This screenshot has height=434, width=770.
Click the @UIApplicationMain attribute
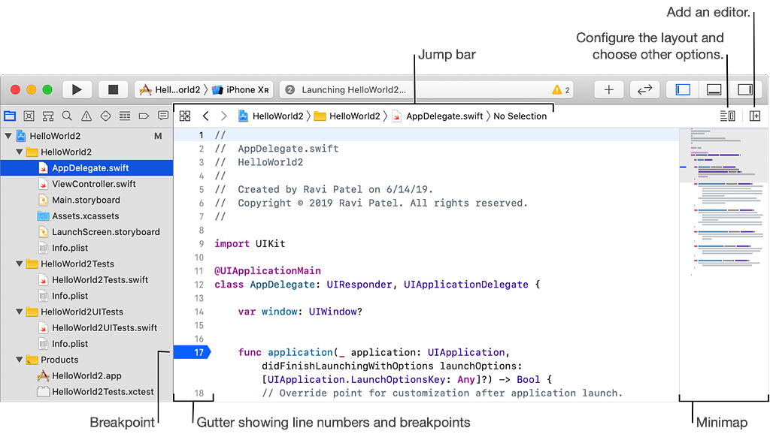click(x=268, y=271)
